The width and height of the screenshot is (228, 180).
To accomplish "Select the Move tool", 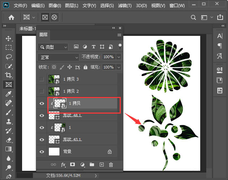I will pos(9,38).
